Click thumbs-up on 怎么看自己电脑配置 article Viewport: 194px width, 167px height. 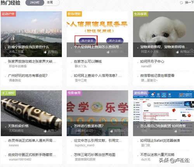[176, 131]
